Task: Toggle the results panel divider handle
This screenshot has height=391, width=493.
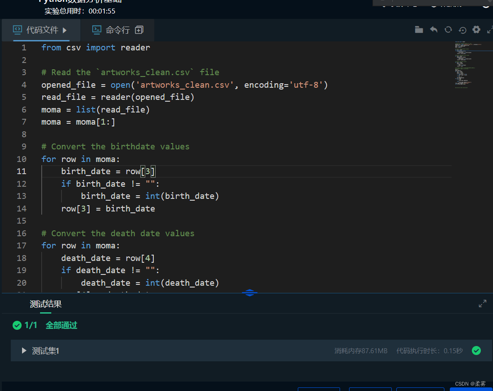Action: coord(250,293)
